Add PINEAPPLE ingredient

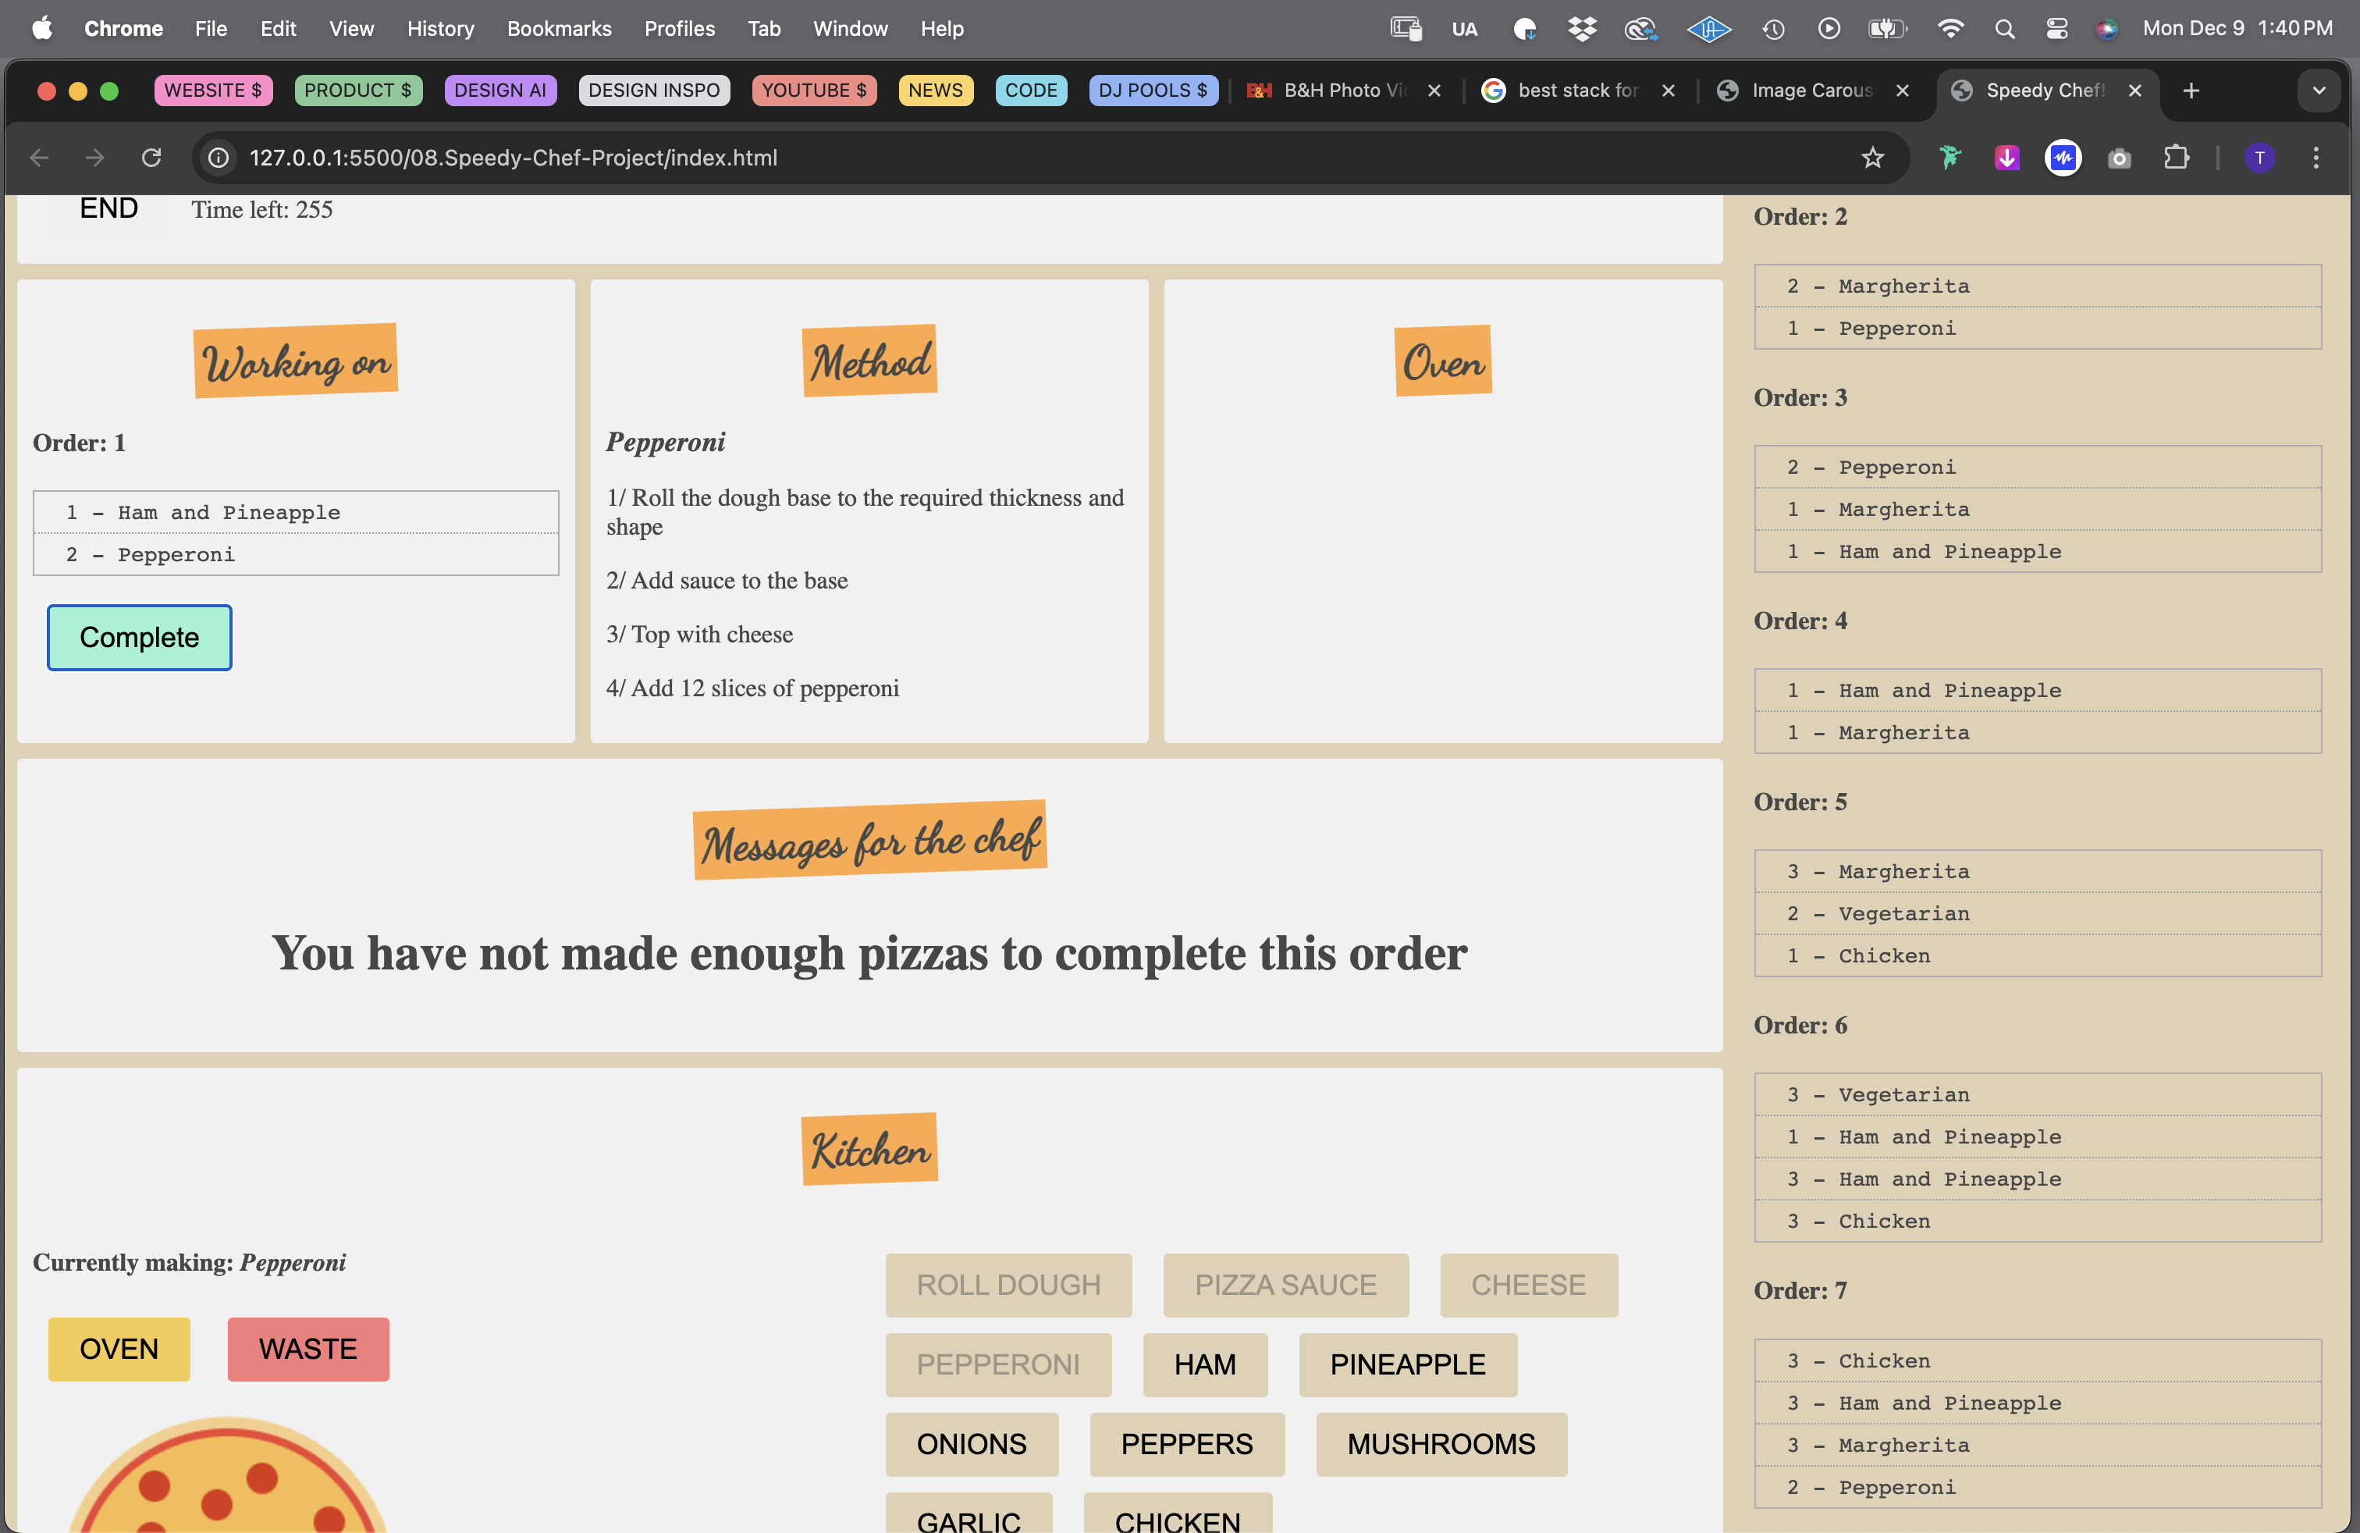click(1408, 1364)
